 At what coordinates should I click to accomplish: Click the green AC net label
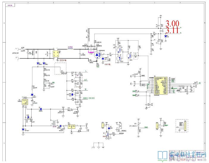[85, 80]
